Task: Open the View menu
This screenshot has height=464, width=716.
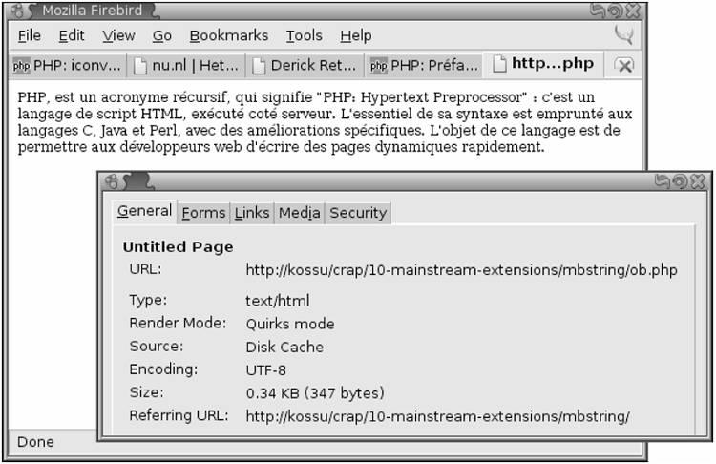Action: click(118, 35)
